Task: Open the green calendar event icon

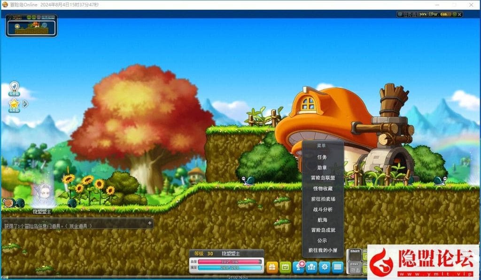Action: [285, 267]
